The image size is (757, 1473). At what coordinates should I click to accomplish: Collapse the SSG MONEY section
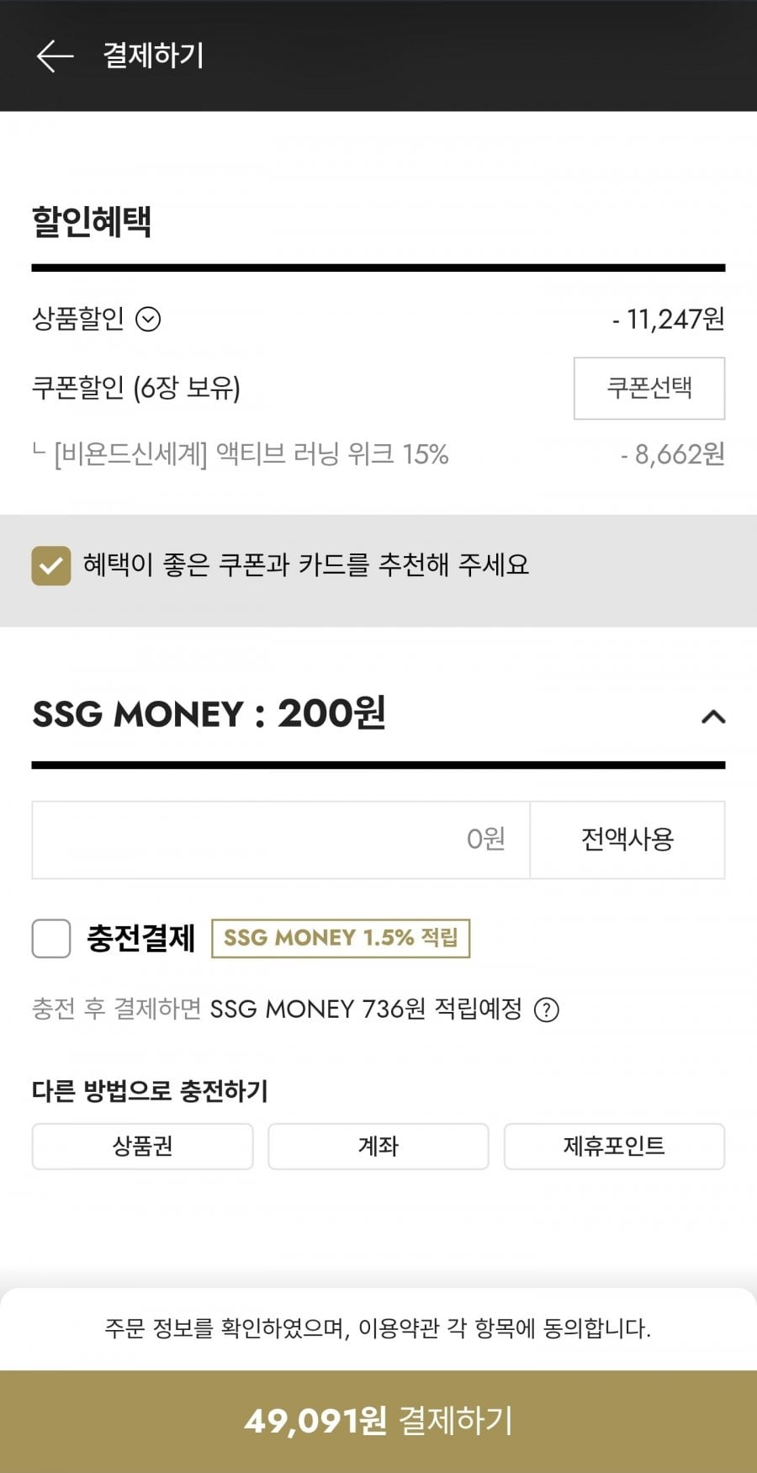[x=712, y=717]
